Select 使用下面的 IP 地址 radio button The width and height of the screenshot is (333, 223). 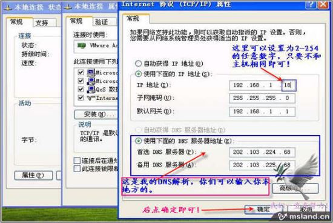(x=138, y=74)
